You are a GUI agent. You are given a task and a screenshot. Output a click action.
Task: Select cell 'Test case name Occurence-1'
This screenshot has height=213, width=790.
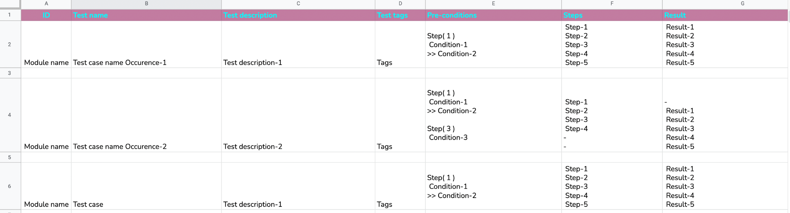(146, 45)
